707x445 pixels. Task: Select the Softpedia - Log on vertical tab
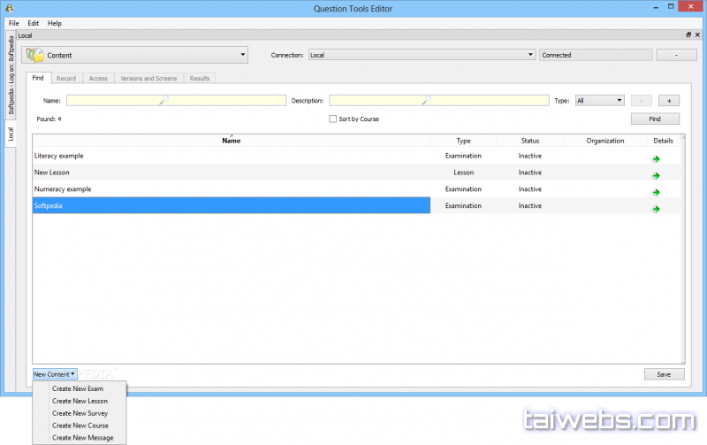(11, 75)
